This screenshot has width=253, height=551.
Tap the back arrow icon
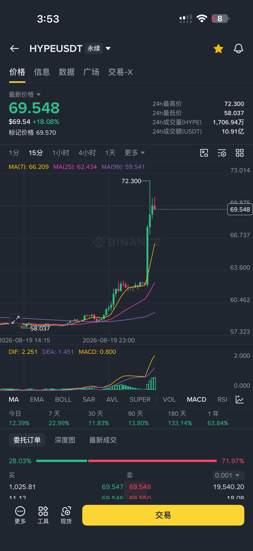click(x=14, y=48)
